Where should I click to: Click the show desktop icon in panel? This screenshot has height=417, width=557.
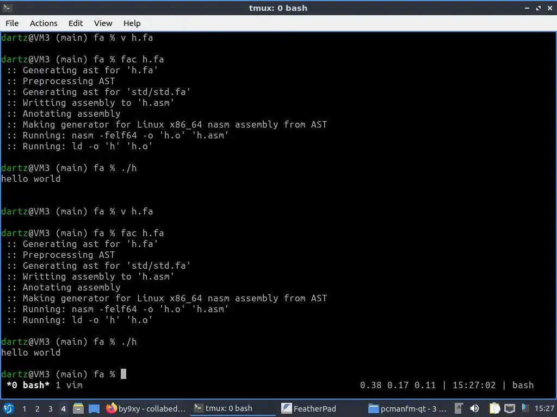coord(94,408)
